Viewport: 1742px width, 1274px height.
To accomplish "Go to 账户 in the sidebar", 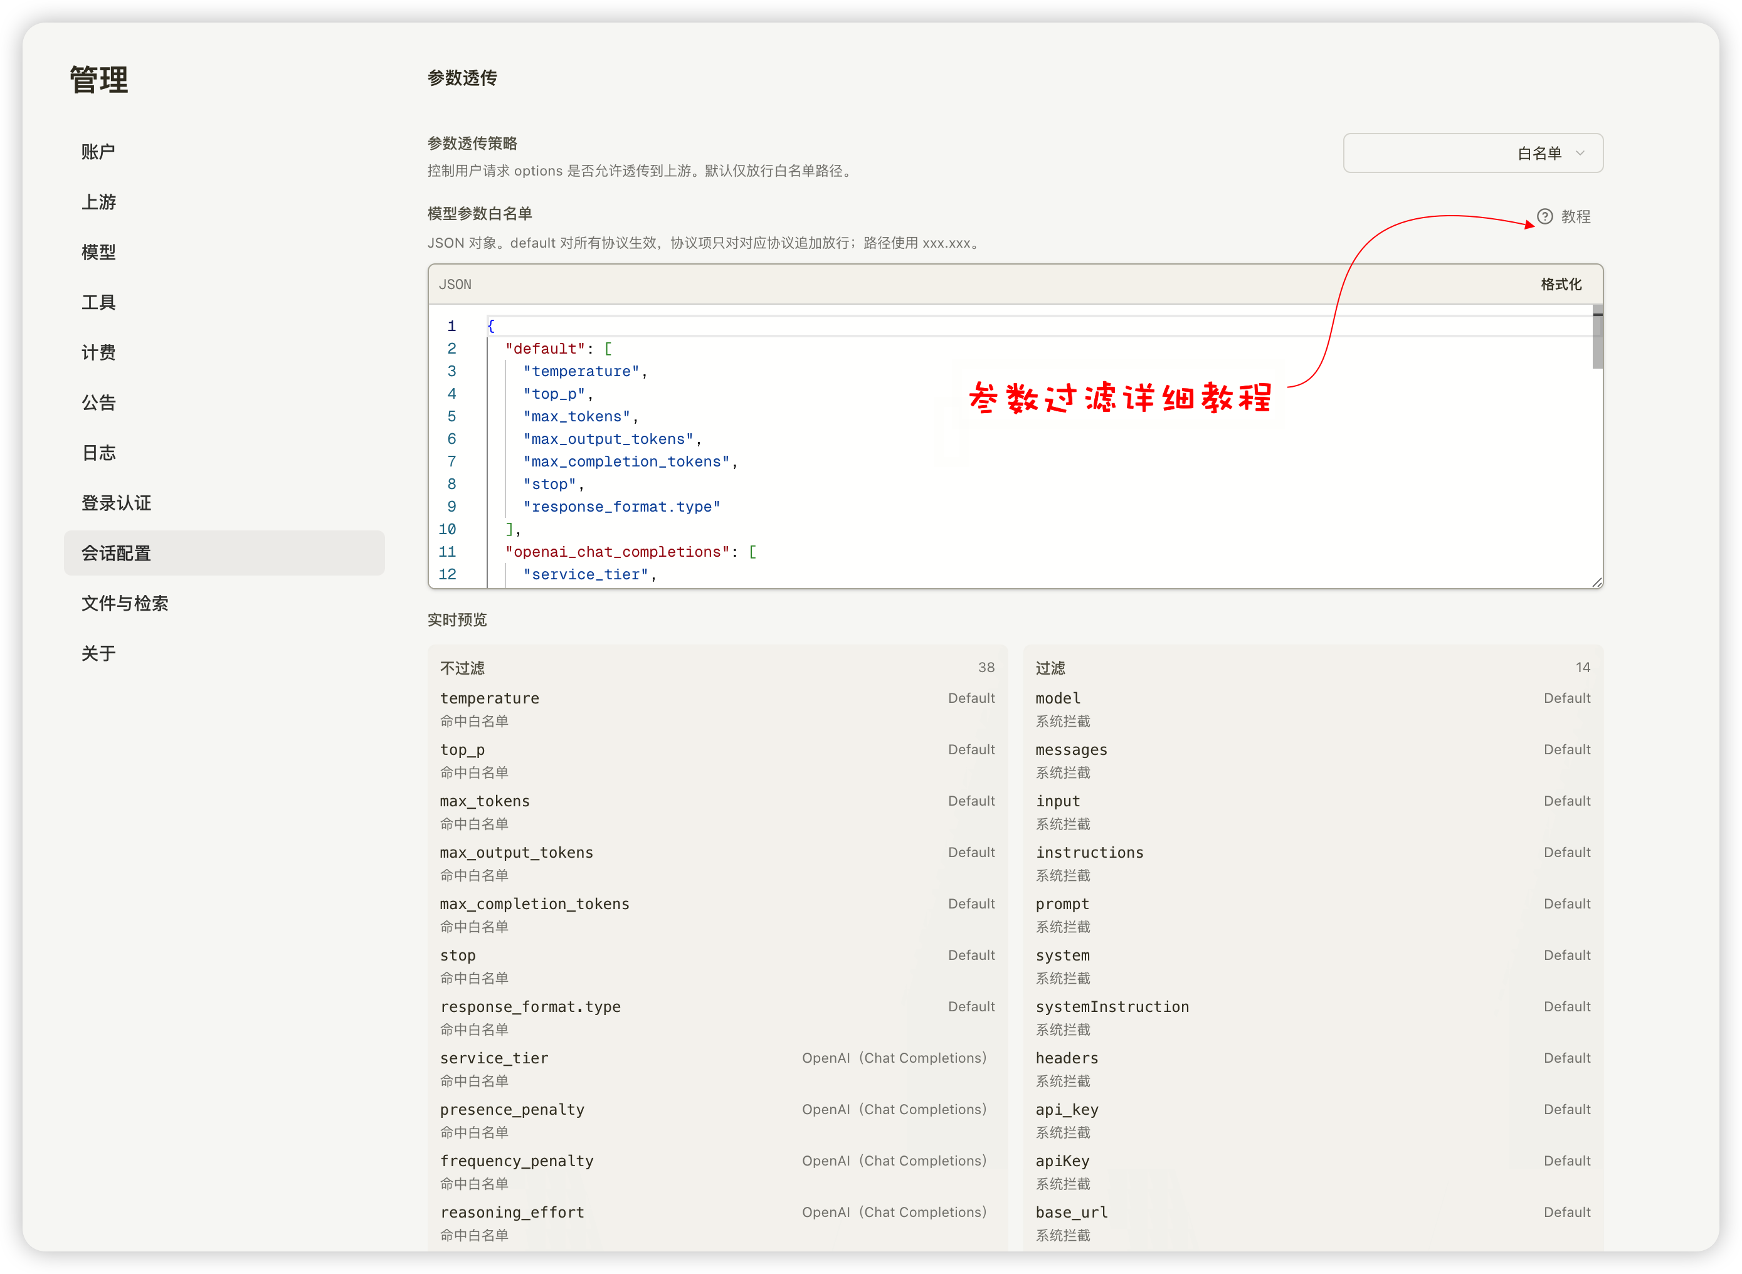I will coord(224,152).
